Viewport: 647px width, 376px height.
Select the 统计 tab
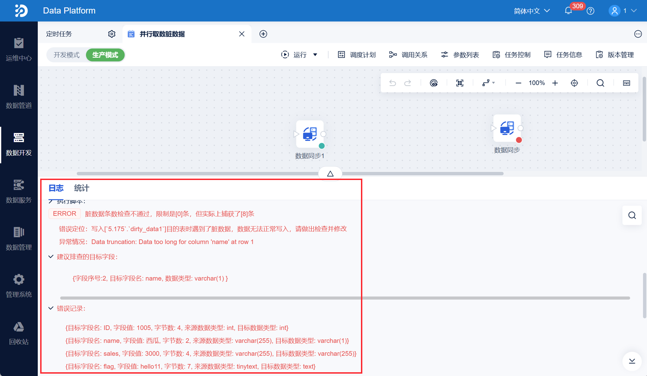pyautogui.click(x=82, y=188)
